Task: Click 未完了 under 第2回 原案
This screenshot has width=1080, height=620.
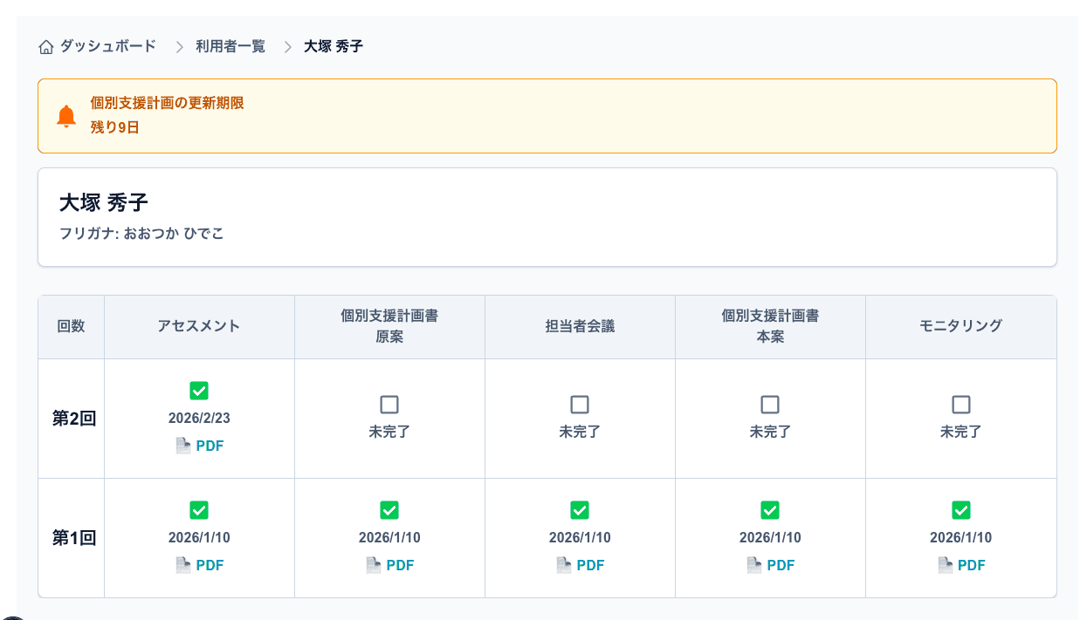Action: click(389, 432)
